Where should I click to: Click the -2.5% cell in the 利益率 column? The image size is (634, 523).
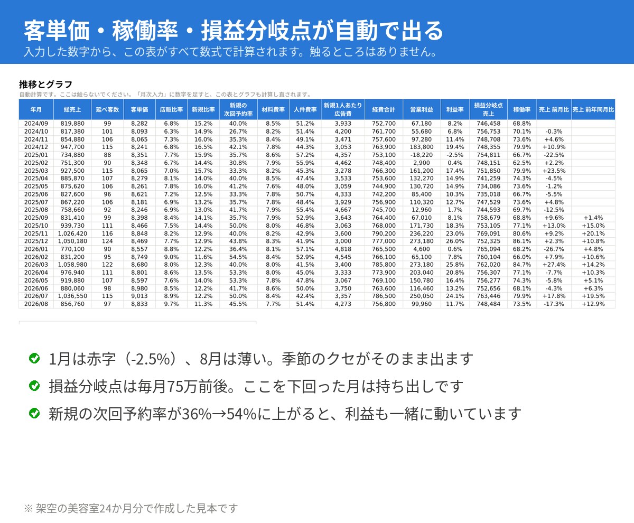(x=455, y=155)
